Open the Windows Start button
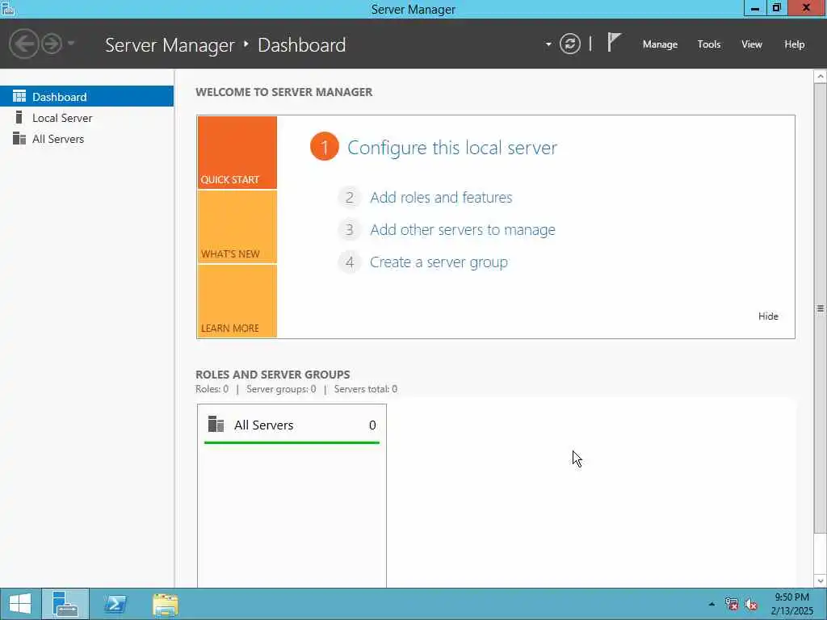 tap(20, 604)
